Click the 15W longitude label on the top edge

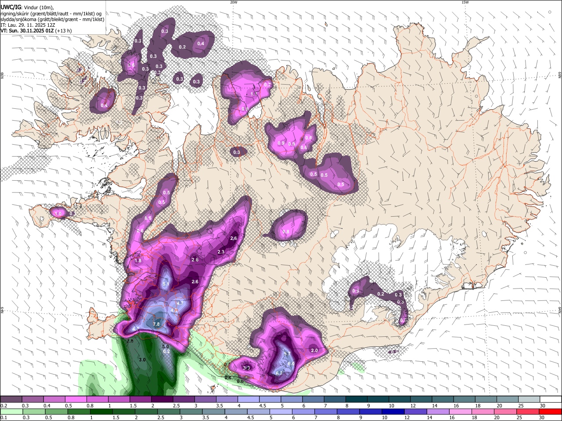pyautogui.click(x=465, y=2)
